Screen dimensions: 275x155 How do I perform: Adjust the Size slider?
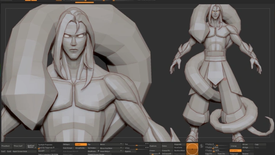137,144
